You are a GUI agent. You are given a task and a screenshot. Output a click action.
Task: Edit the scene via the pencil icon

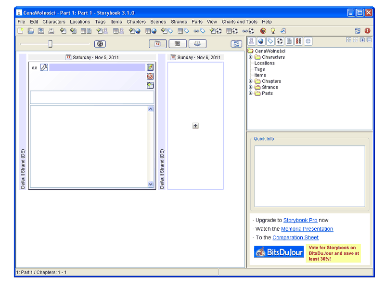click(x=150, y=67)
